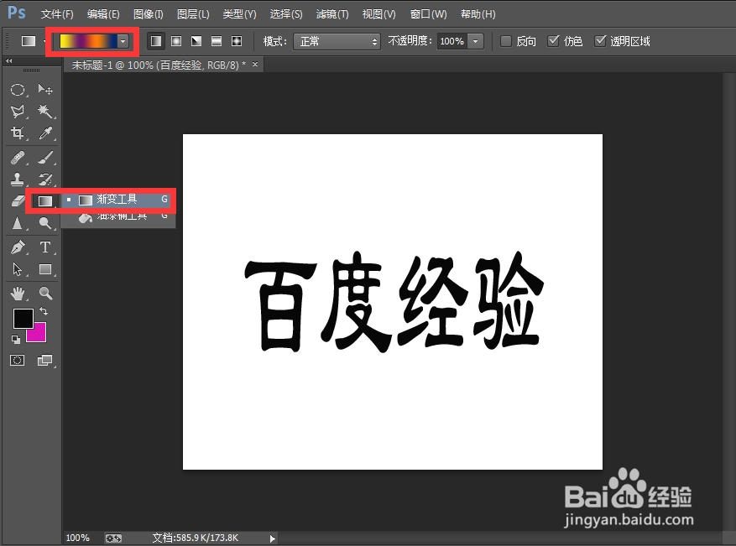Open the 窗口(W) menu
Viewport: 736px width, 546px height.
pos(428,14)
